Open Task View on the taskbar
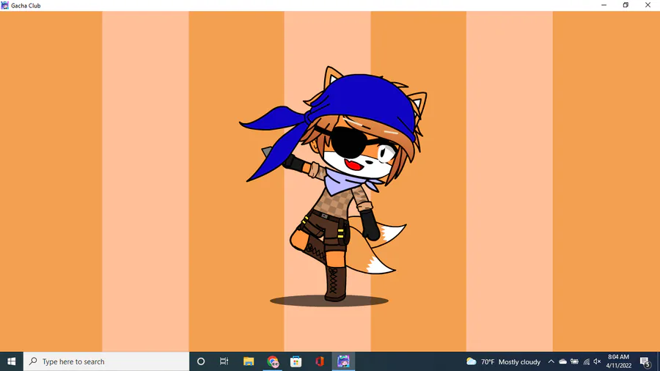The width and height of the screenshot is (660, 371). (x=224, y=361)
